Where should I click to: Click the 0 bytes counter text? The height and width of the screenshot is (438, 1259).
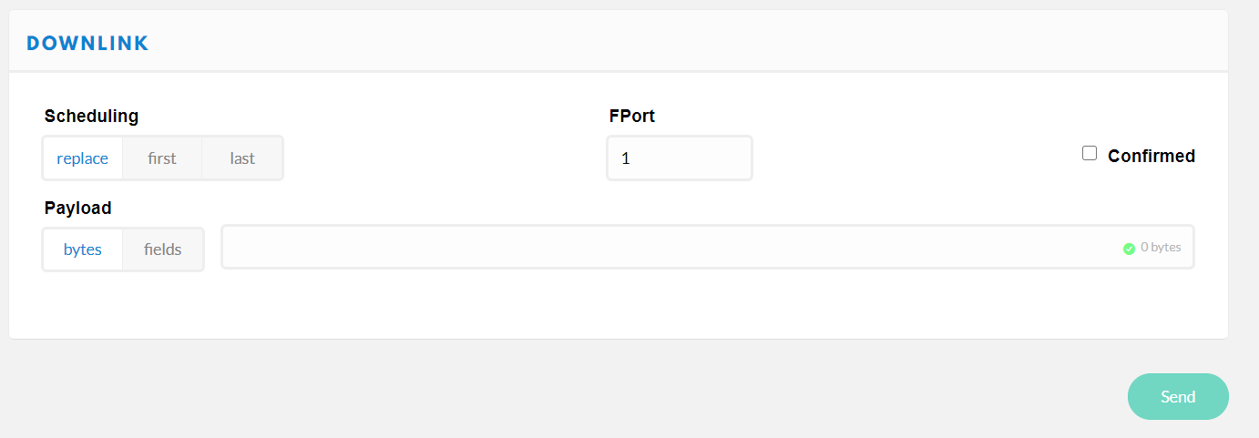coord(1161,247)
